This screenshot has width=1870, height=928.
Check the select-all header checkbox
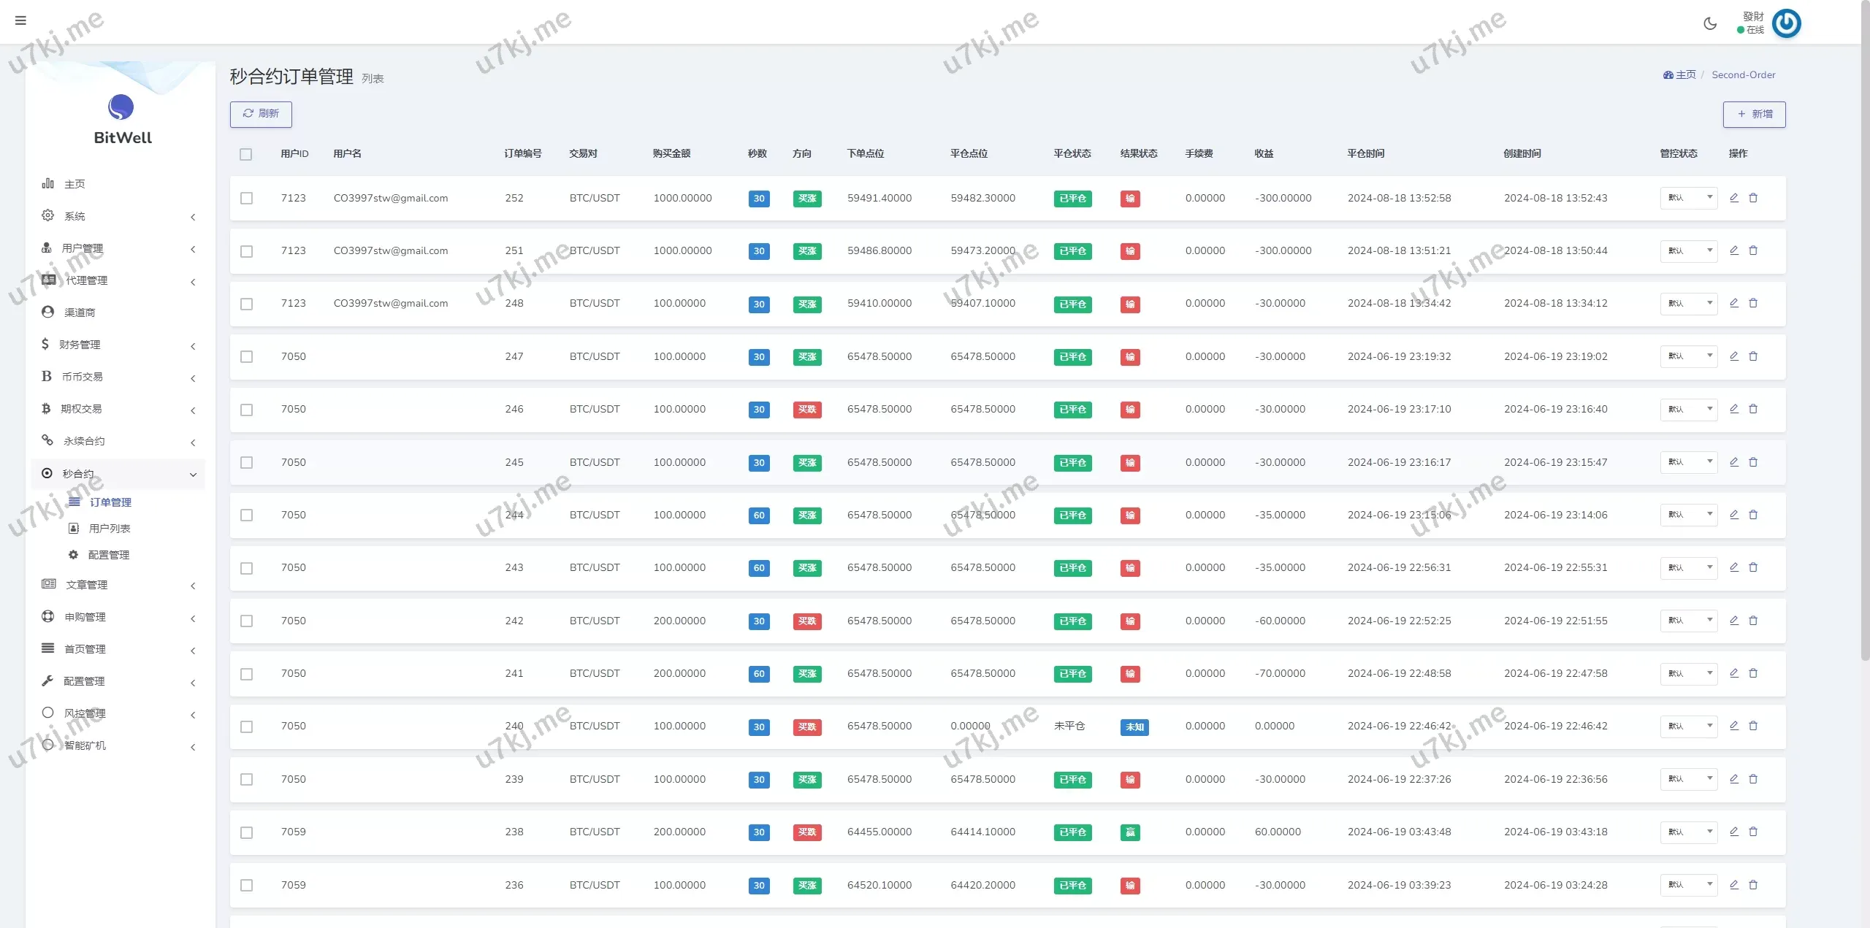[x=246, y=154]
